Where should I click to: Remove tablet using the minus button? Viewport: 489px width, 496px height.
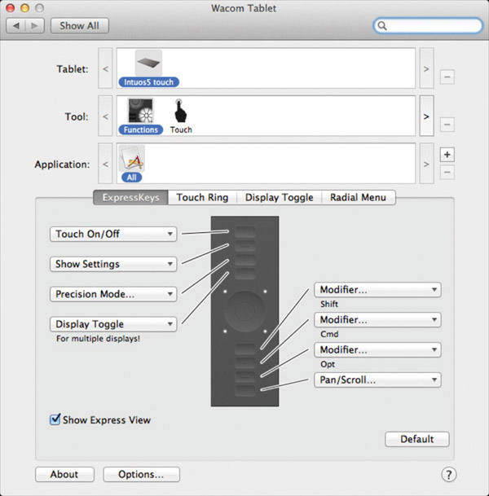click(447, 77)
